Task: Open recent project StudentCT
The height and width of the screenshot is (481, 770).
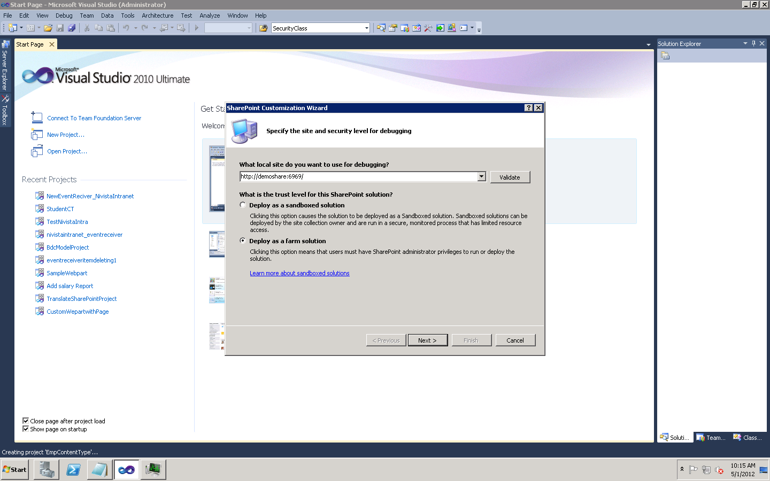Action: (60, 209)
